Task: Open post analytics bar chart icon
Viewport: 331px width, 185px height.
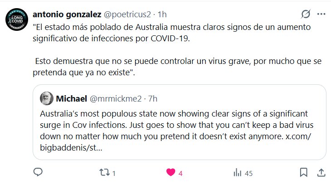Action: pos(237,172)
